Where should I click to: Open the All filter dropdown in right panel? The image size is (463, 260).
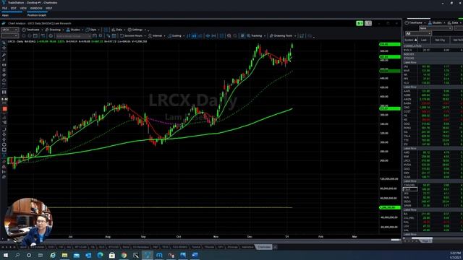pyautogui.click(x=418, y=34)
